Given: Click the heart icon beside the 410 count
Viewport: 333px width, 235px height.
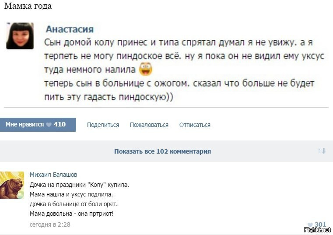Looking at the screenshot, I should click(49, 125).
